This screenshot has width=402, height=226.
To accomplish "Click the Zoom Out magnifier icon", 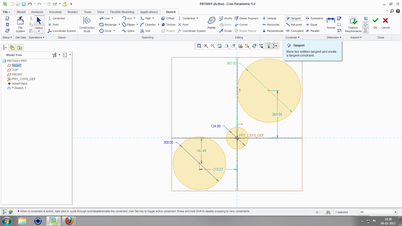I will point(213,46).
